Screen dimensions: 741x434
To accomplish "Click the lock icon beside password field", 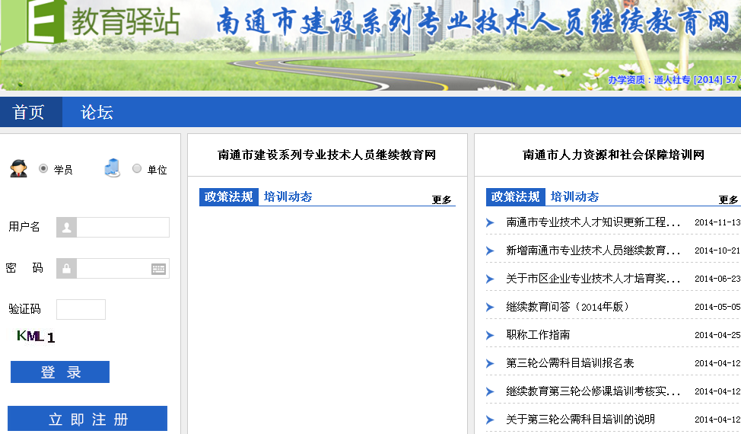I will coord(66,269).
